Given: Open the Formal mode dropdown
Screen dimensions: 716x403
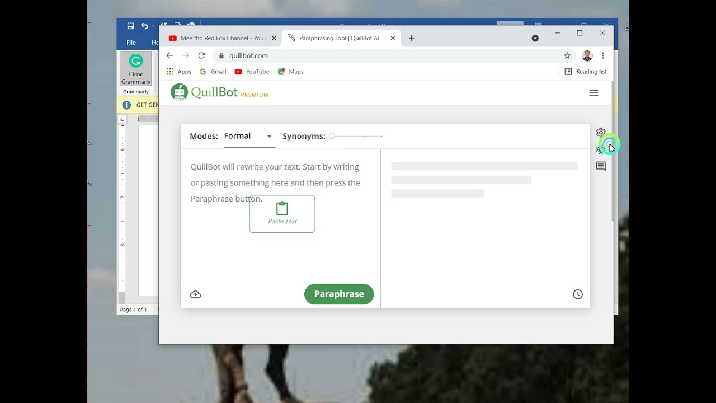Looking at the screenshot, I should pyautogui.click(x=248, y=136).
